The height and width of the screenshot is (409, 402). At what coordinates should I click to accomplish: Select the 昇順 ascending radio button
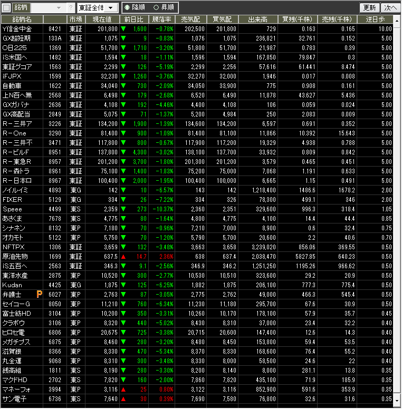pyautogui.click(x=156, y=8)
